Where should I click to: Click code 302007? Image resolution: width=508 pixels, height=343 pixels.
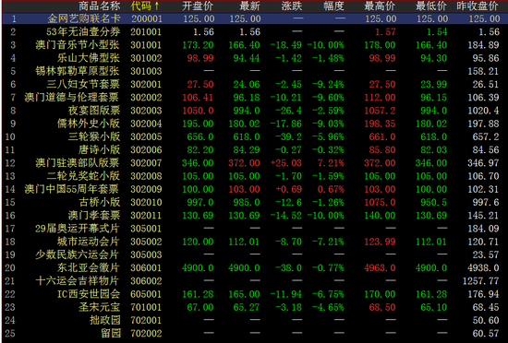[146, 163]
